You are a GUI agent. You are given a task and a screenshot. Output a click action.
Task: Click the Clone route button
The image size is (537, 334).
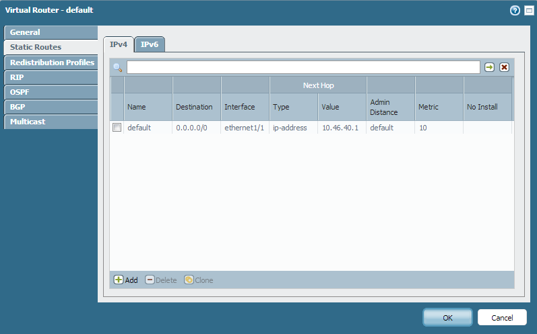(x=199, y=280)
